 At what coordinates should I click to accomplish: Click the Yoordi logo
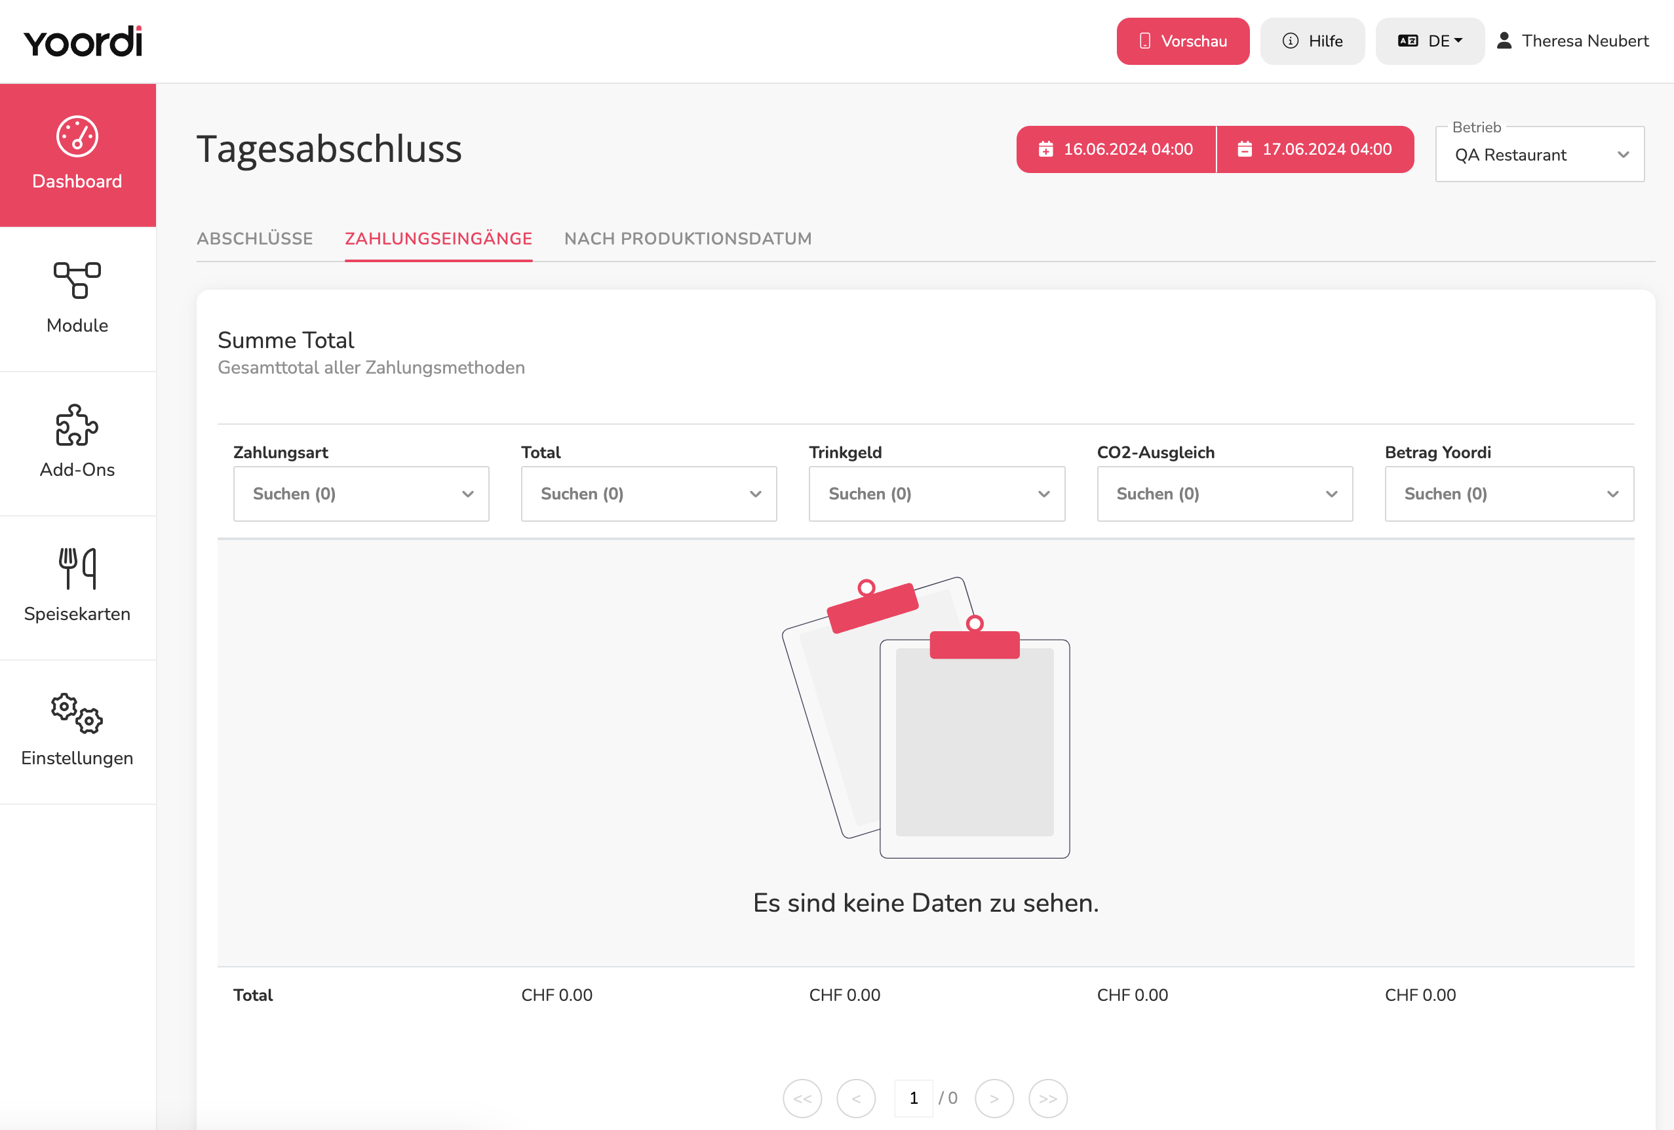[83, 41]
